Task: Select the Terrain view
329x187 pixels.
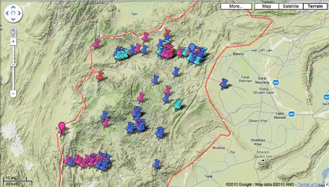Action: (x=315, y=6)
